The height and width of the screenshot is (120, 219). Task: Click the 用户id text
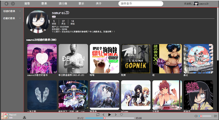click(x=60, y=27)
